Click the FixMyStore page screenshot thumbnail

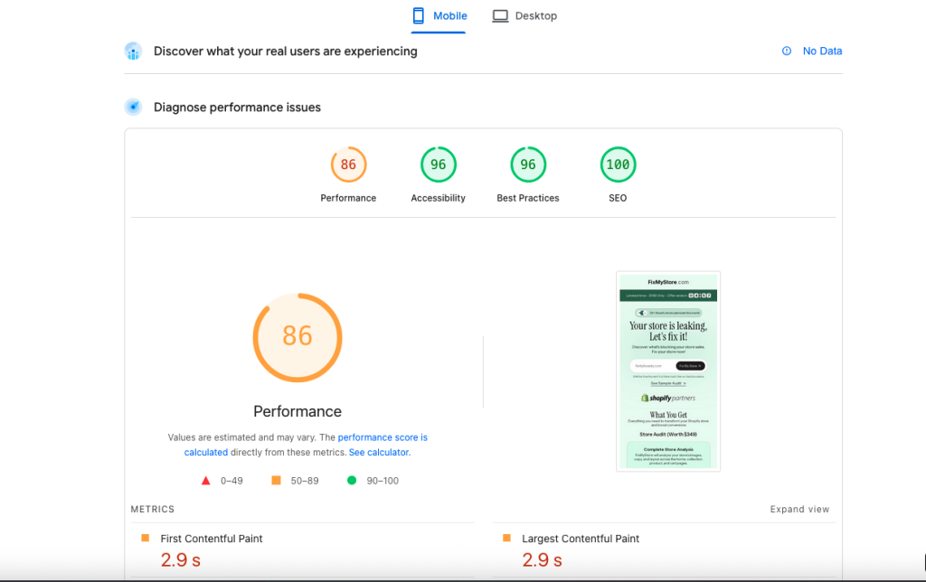click(x=668, y=371)
